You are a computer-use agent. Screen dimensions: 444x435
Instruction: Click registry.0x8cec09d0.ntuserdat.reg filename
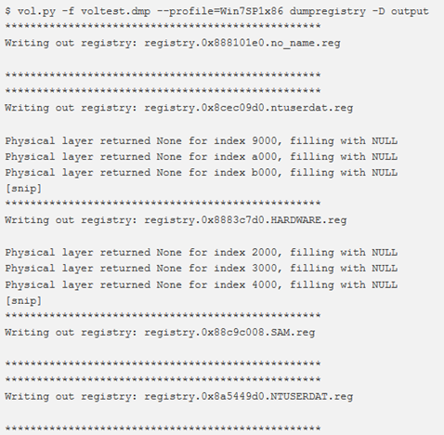click(249, 108)
